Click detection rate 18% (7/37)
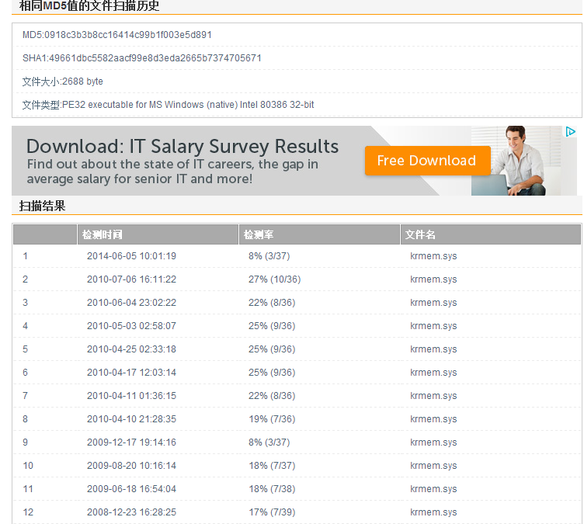The height and width of the screenshot is (524, 584). pyautogui.click(x=272, y=466)
